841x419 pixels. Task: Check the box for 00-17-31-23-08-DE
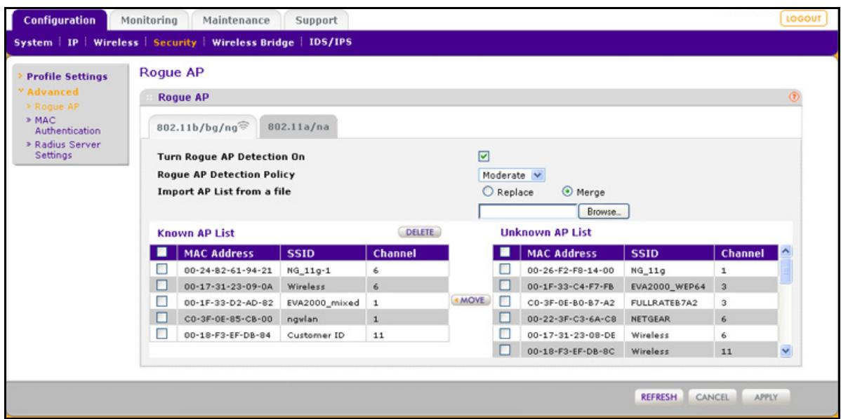point(503,335)
